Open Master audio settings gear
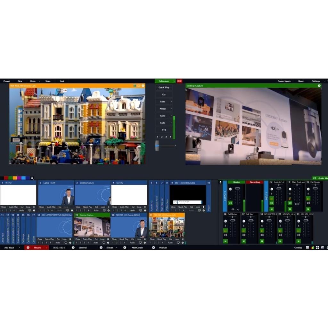328x328 pixels. pos(230,189)
